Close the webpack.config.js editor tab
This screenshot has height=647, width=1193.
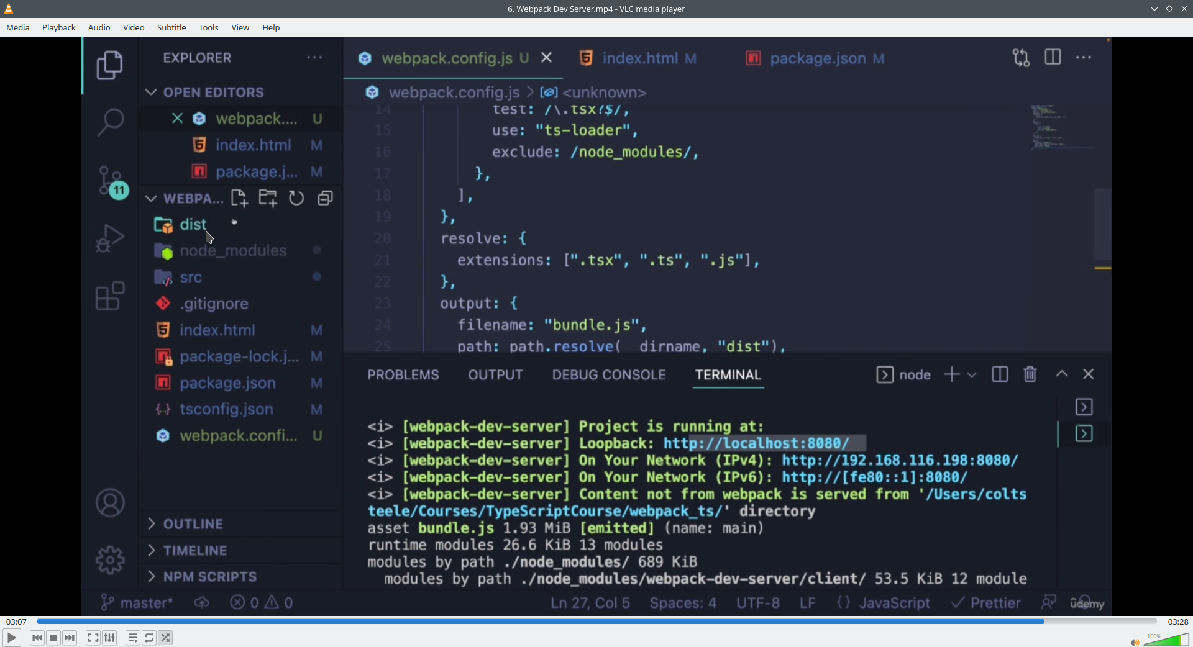(547, 58)
